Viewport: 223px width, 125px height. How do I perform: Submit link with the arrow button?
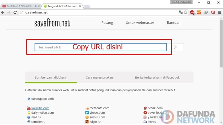176,47
